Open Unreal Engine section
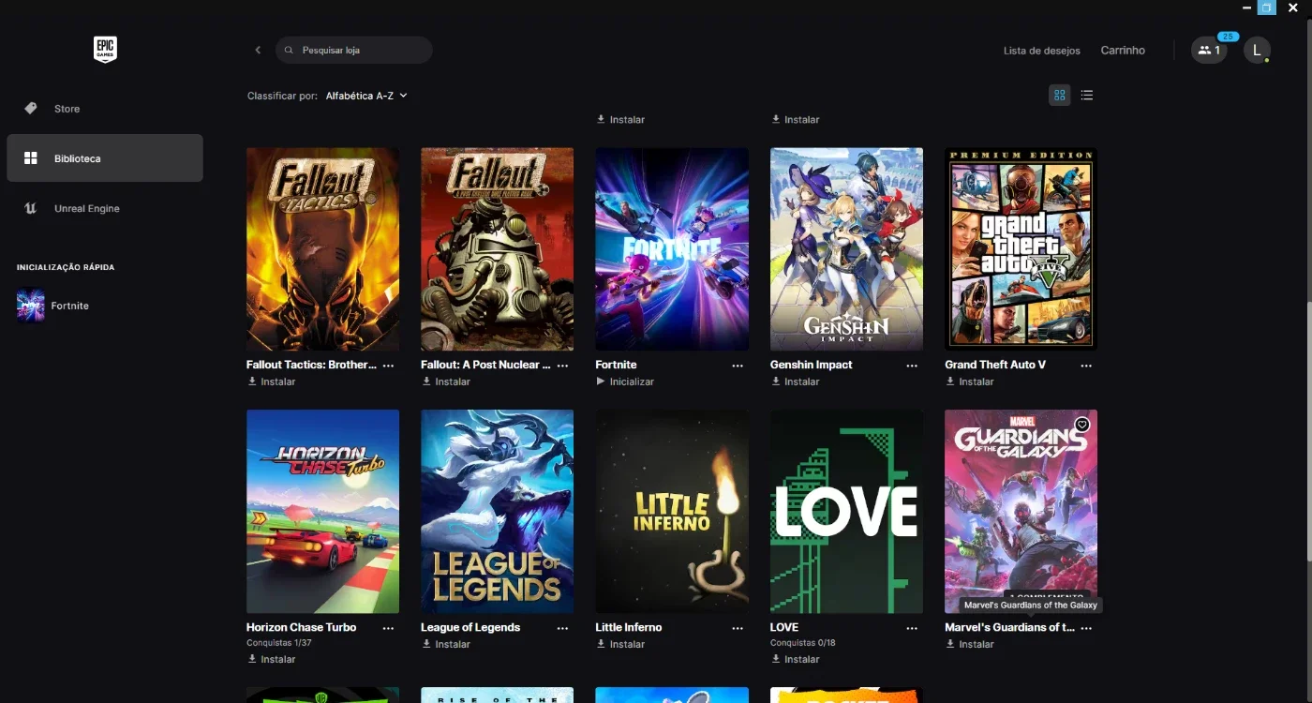This screenshot has width=1312, height=703. tap(105, 208)
